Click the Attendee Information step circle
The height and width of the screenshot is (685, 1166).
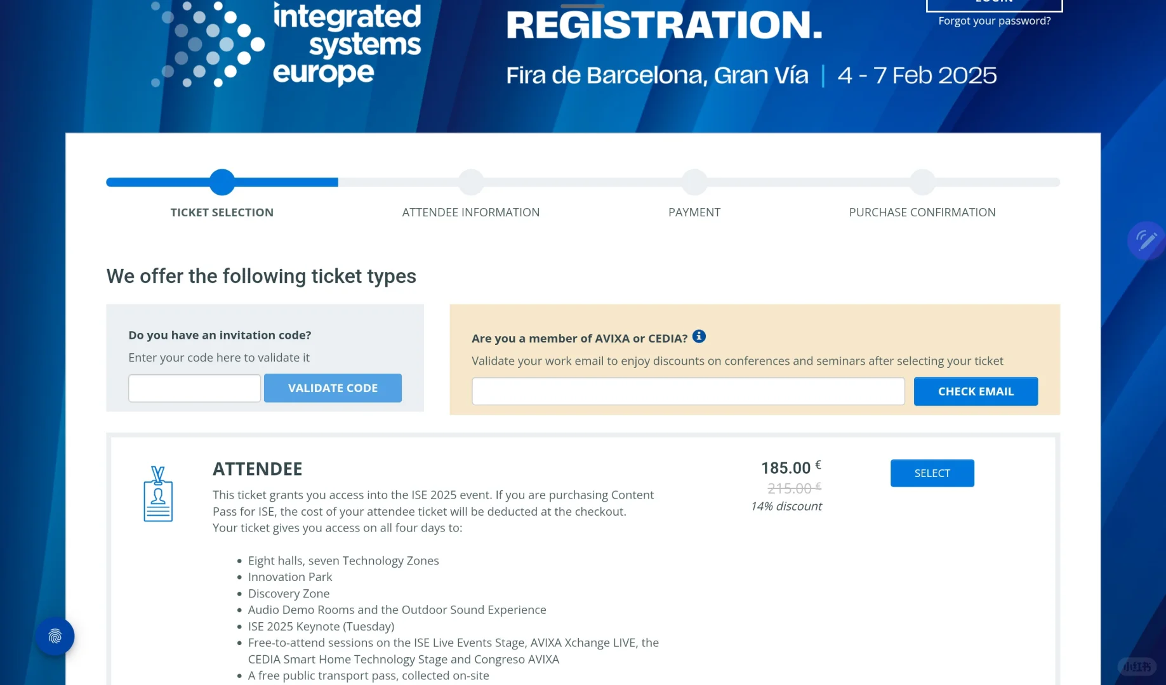pos(471,182)
